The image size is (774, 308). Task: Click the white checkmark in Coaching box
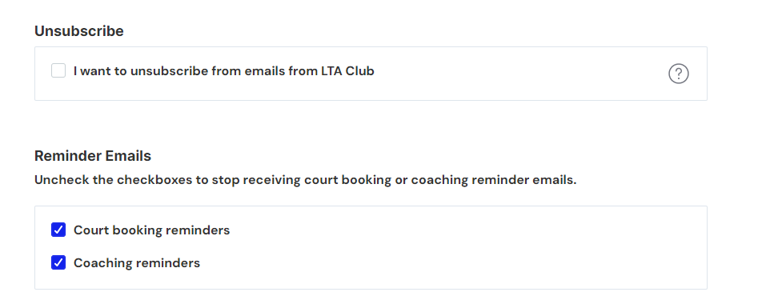pos(58,262)
